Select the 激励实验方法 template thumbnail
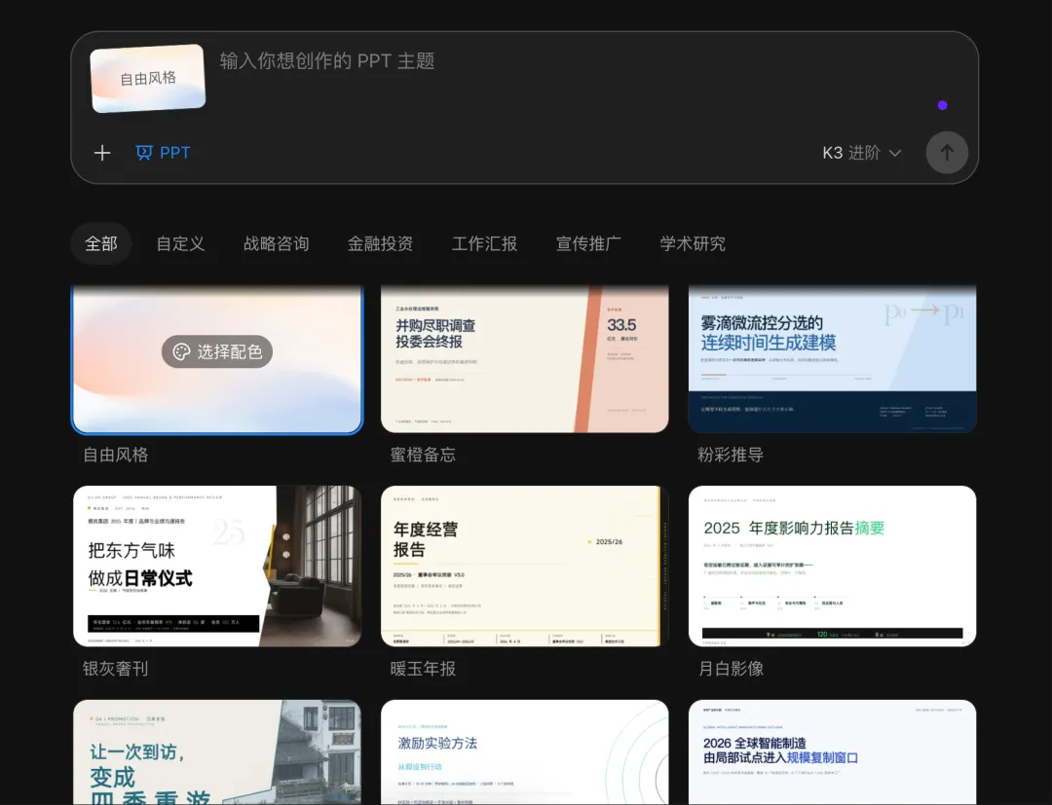The height and width of the screenshot is (805, 1052). coord(525,752)
